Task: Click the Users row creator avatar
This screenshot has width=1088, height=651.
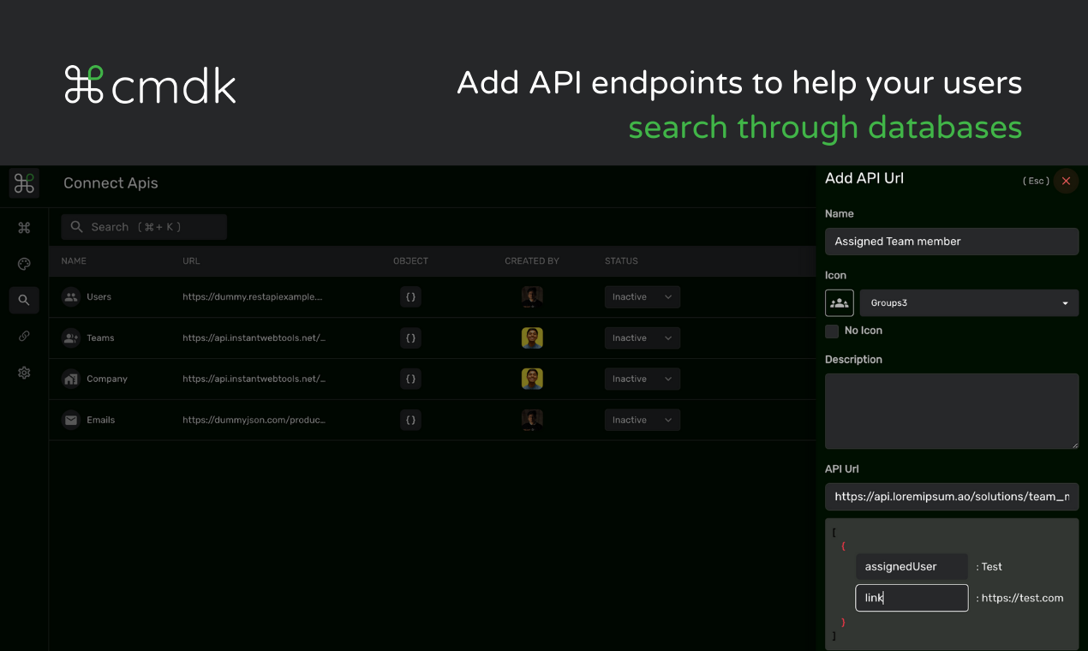Action: [532, 297]
